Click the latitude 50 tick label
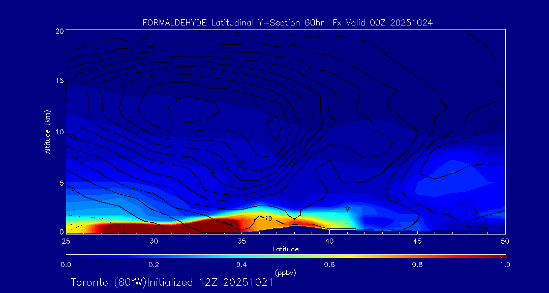The width and height of the screenshot is (549, 293). pos(505,241)
